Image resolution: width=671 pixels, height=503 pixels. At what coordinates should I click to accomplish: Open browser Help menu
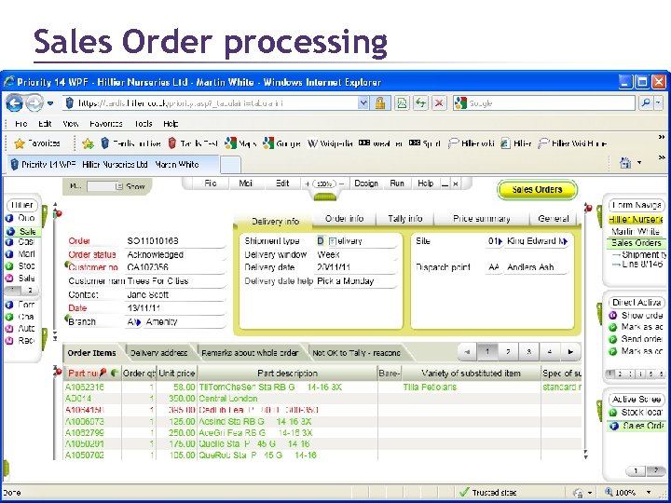coord(171,124)
